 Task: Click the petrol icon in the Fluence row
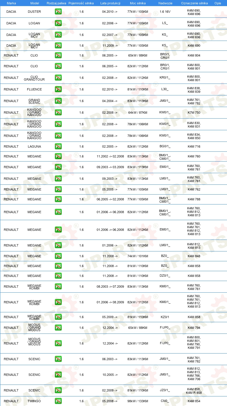[58, 89]
